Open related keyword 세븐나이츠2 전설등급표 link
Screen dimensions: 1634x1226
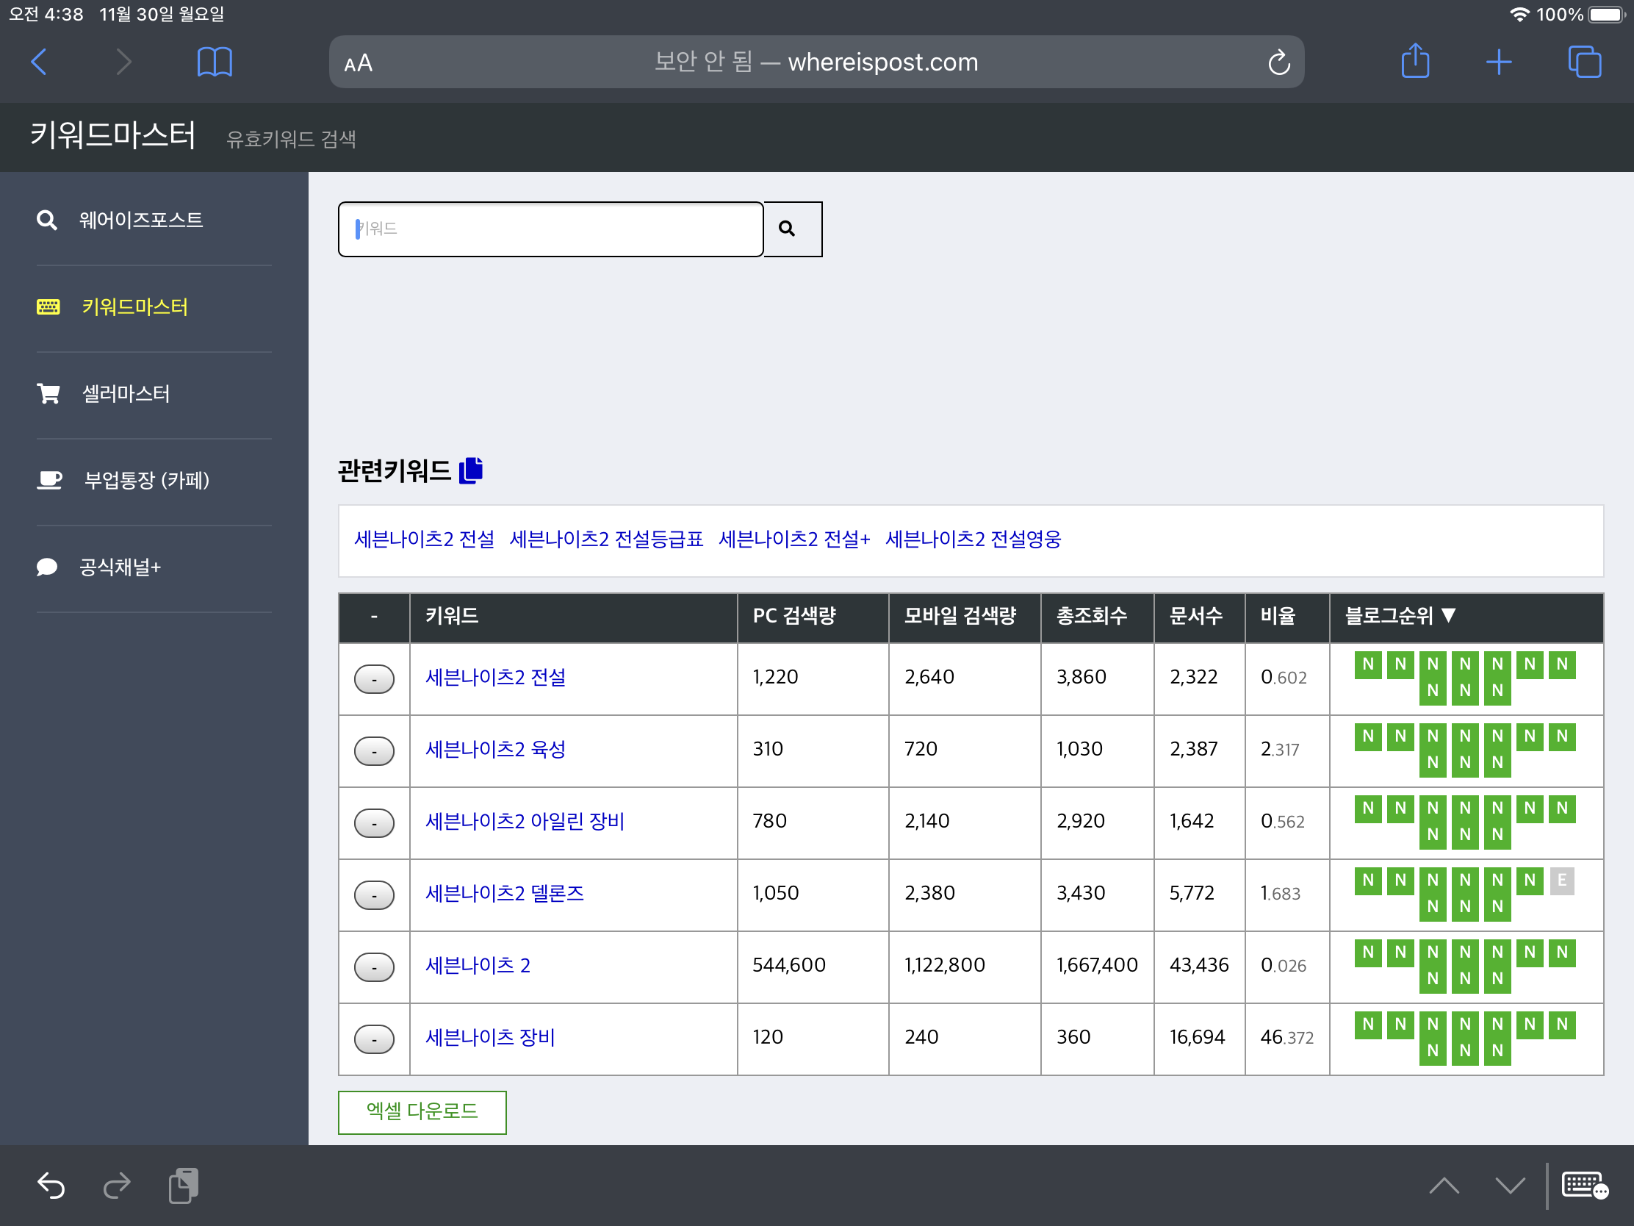click(605, 539)
